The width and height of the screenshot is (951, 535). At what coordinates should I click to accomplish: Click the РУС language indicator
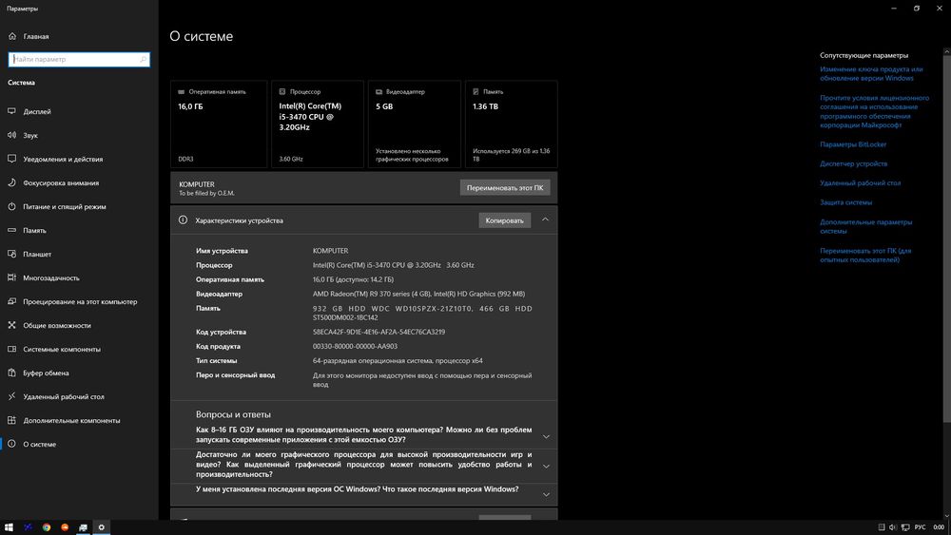(x=920, y=527)
